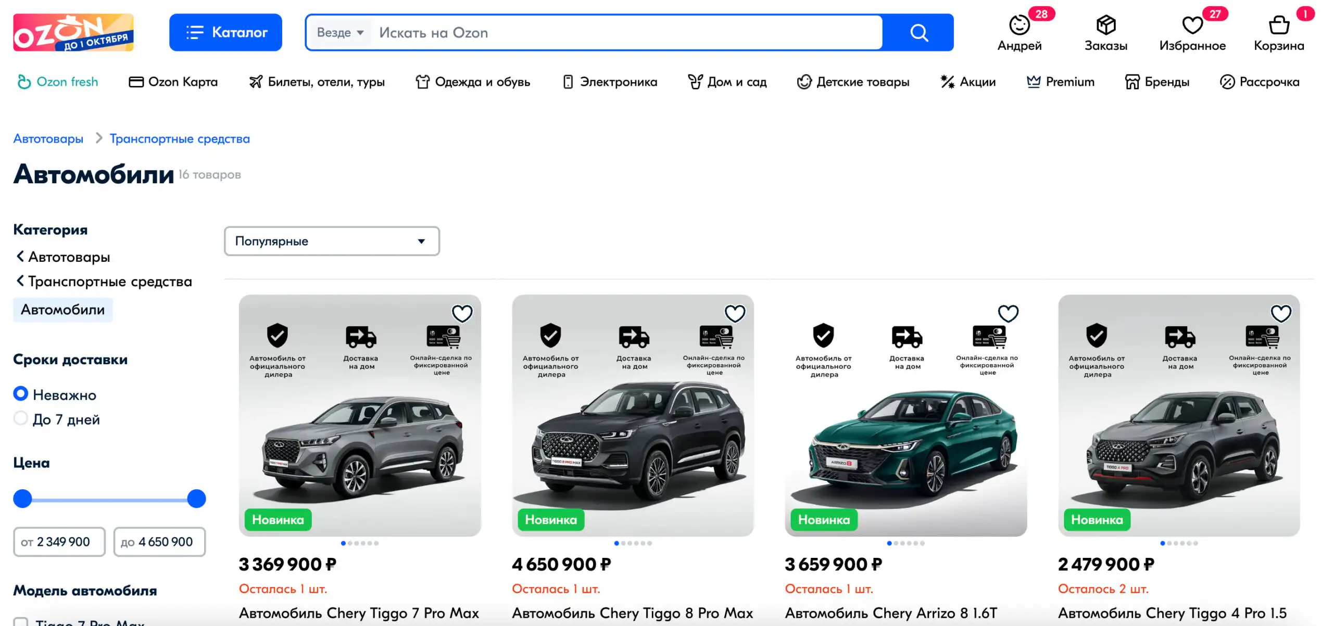Select the До 7 дней delivery option
This screenshot has width=1333, height=626.
coord(21,418)
